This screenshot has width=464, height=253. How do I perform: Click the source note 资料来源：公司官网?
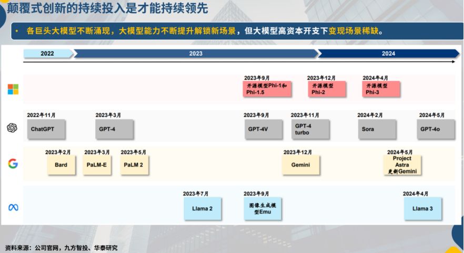(33, 248)
